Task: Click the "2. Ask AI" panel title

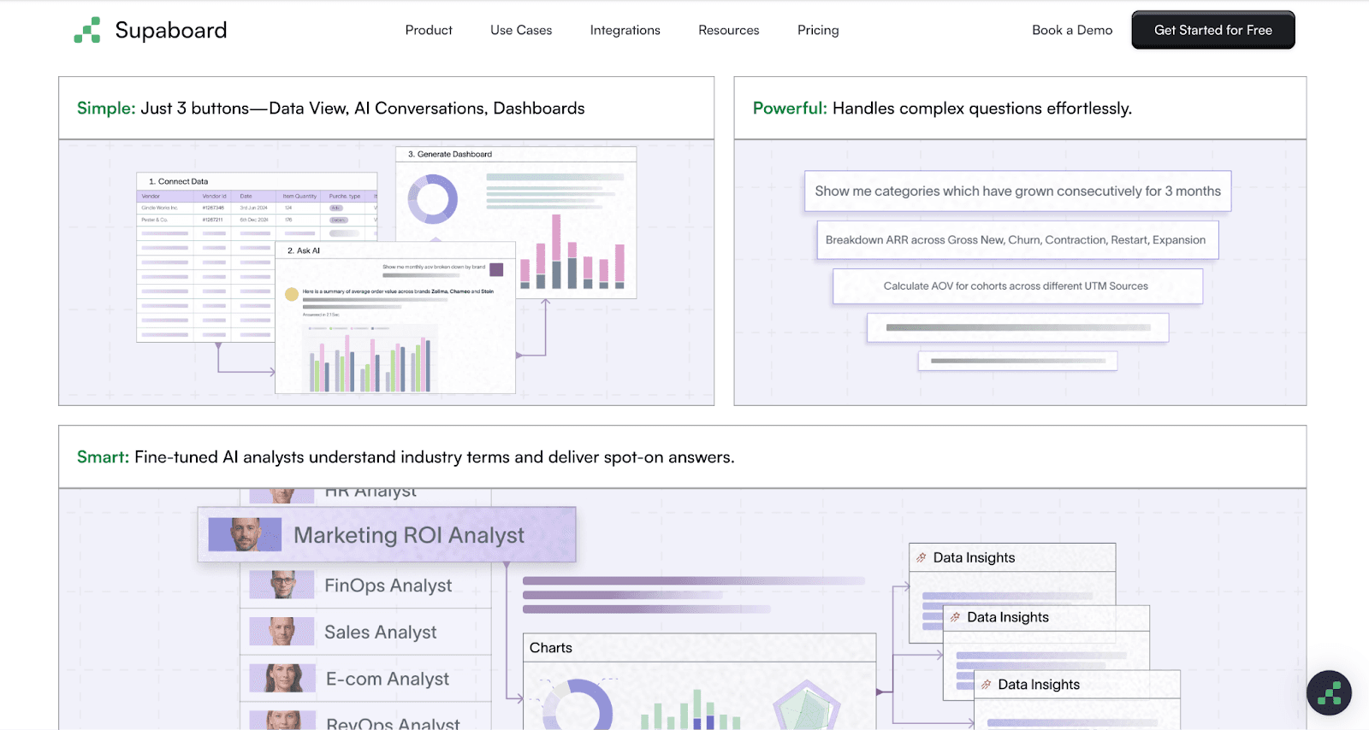Action: pos(304,250)
